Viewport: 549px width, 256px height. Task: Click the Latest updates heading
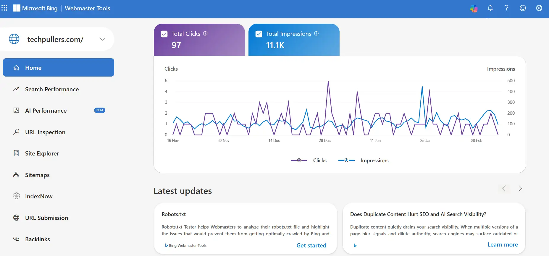pyautogui.click(x=183, y=191)
